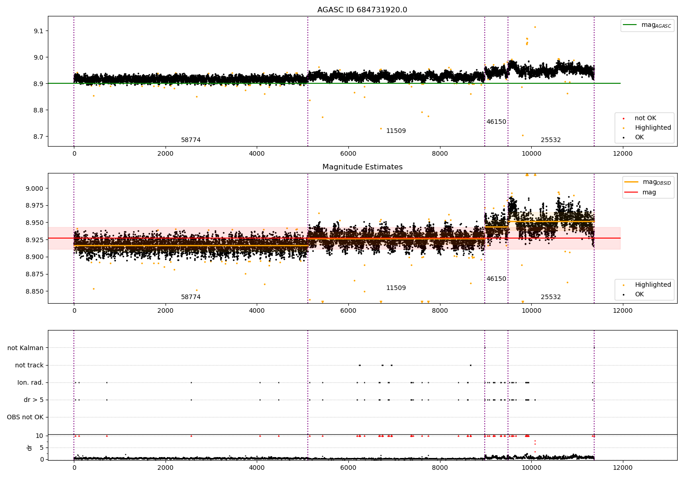Image resolution: width=684 pixels, height=478 pixels.
Task: Click the 8.7 y-axis tick label
Action: [38, 137]
